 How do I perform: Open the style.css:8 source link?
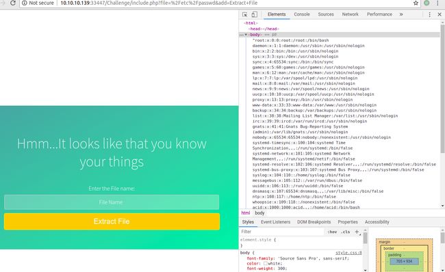[348, 253]
